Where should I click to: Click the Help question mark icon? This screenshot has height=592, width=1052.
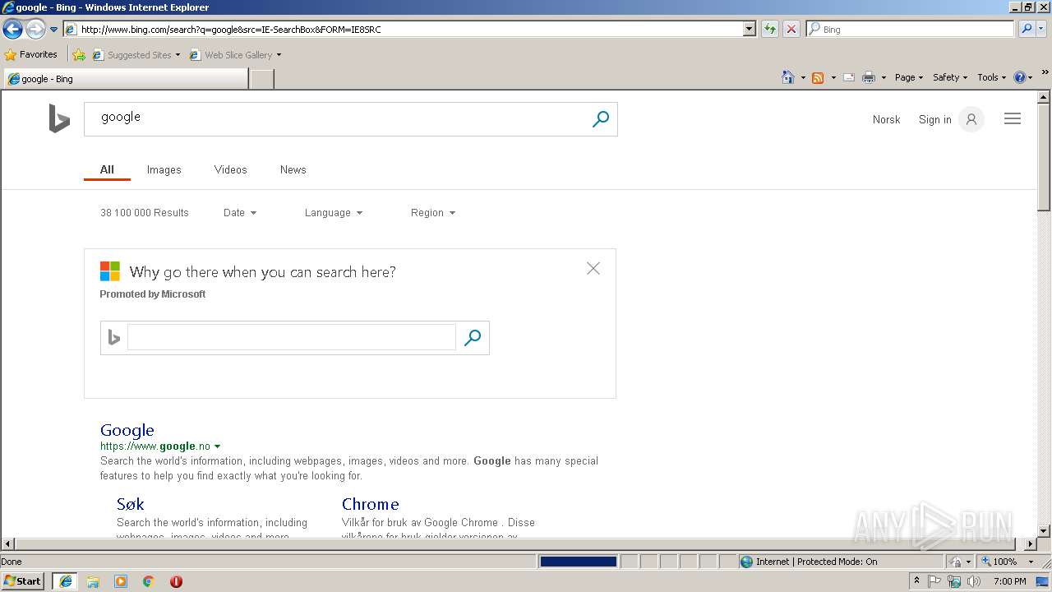(x=1020, y=77)
